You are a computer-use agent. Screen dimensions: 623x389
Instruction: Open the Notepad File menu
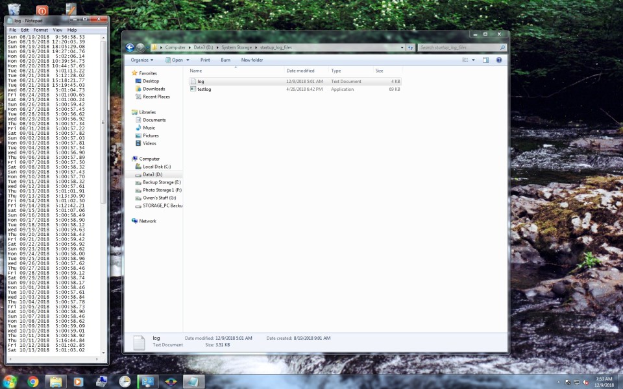tap(12, 30)
